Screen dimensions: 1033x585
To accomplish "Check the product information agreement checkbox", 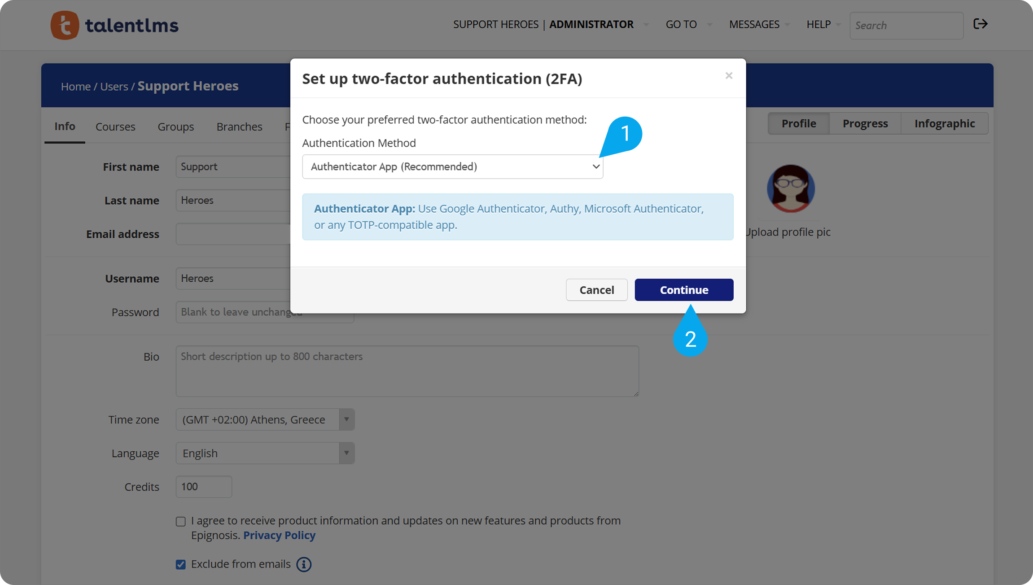I will coord(181,521).
